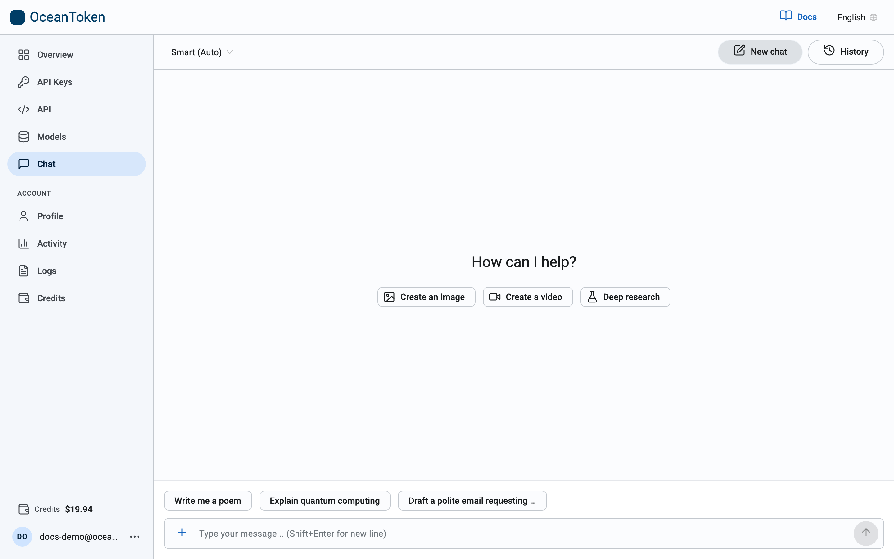Screen dimensions: 894x559
Task: Open the Overview grid icon
Action: 24,55
